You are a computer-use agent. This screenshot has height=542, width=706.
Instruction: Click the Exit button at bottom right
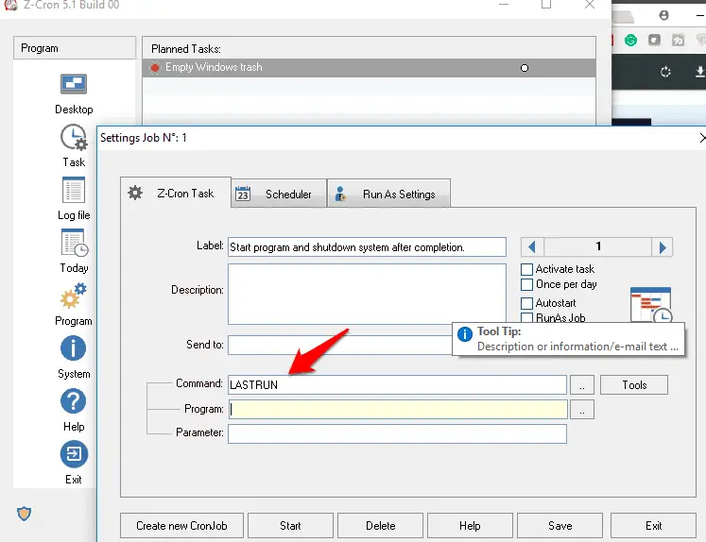653,525
